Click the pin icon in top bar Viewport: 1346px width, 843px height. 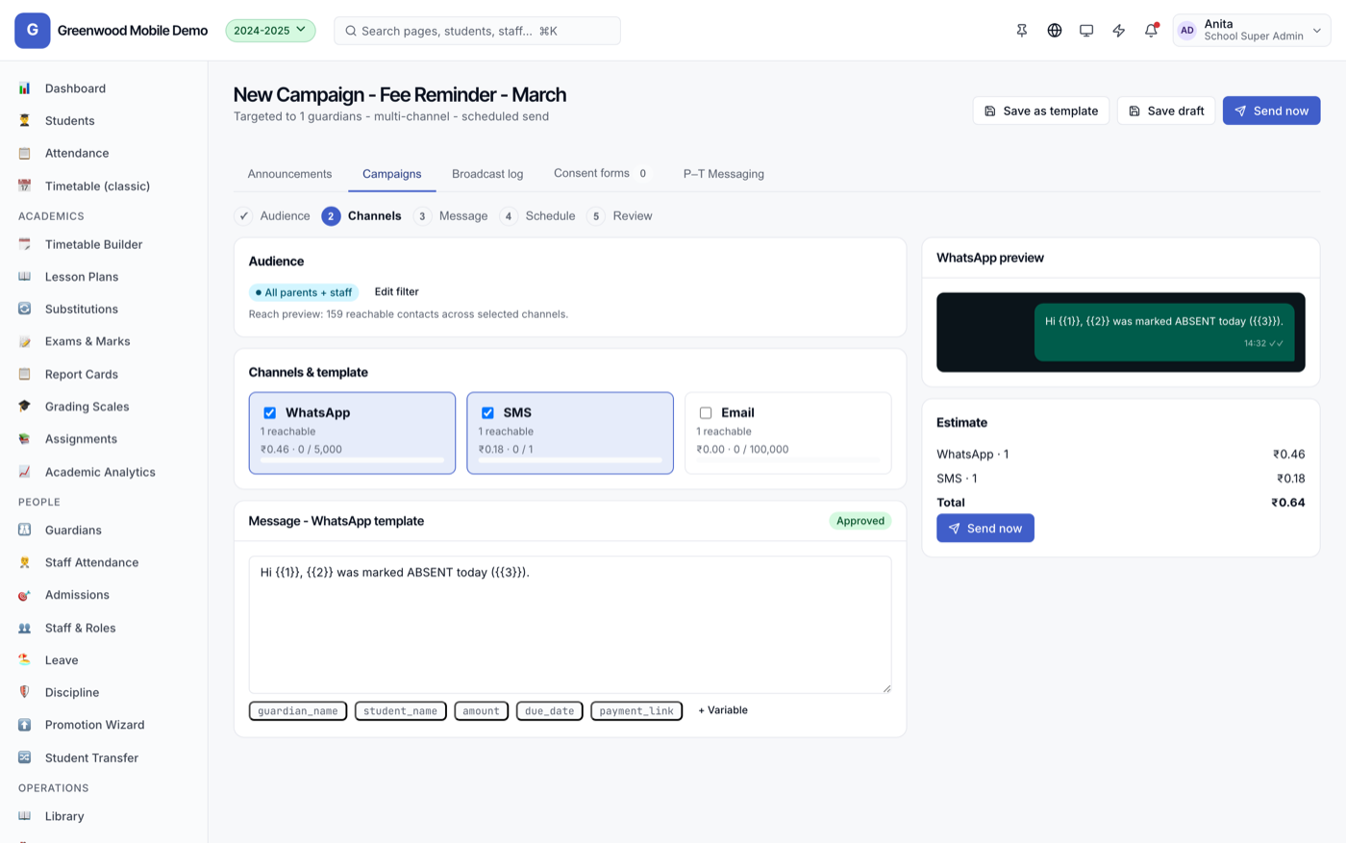pyautogui.click(x=1022, y=31)
